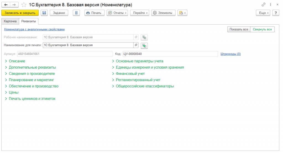Viewport: 283px width, 153px height.
Task: Click the Печать button
Action: click(95, 13)
